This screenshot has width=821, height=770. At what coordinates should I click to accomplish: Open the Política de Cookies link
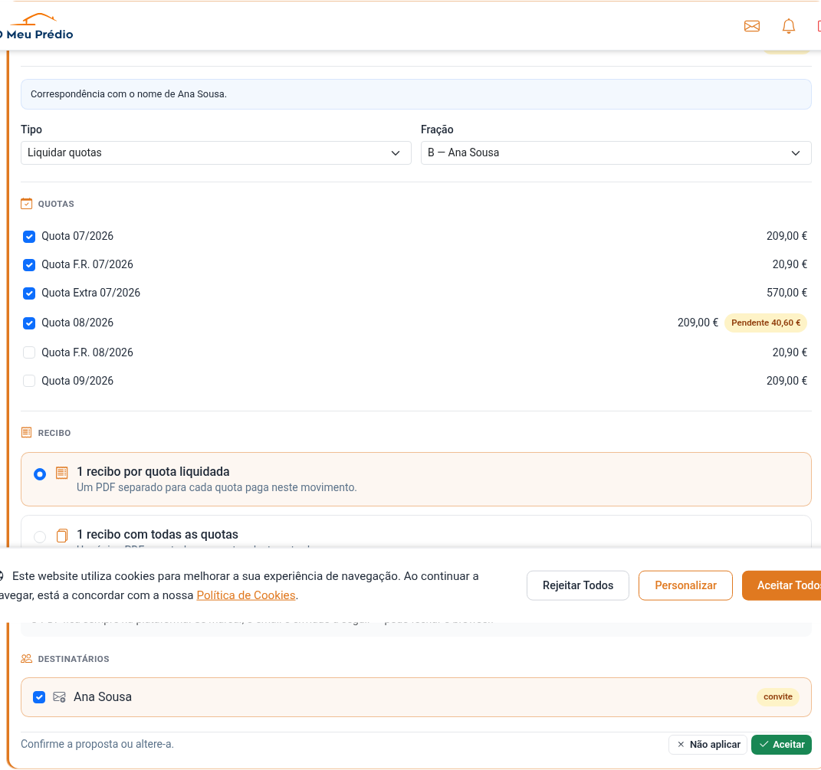pyautogui.click(x=245, y=595)
